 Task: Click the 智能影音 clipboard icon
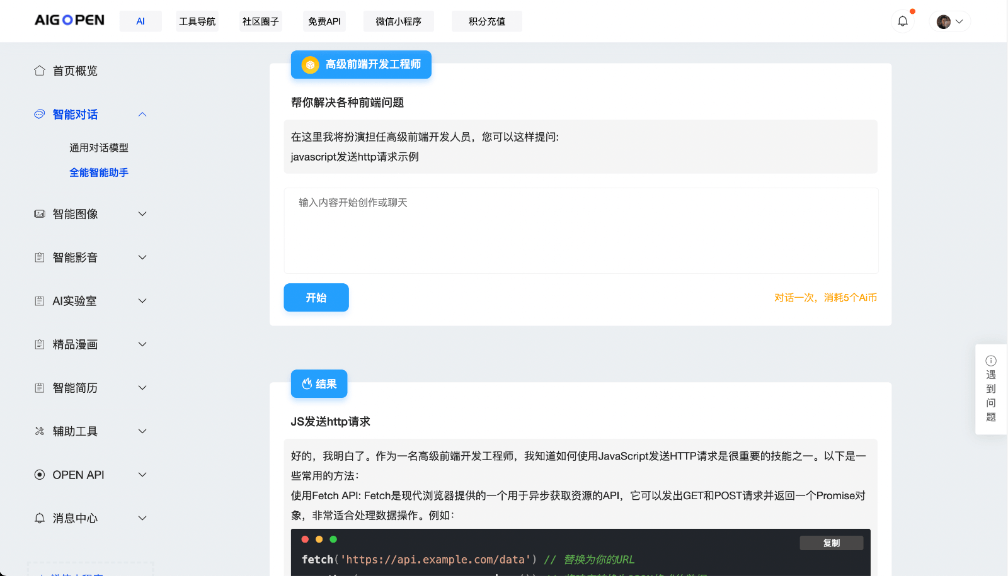39,257
